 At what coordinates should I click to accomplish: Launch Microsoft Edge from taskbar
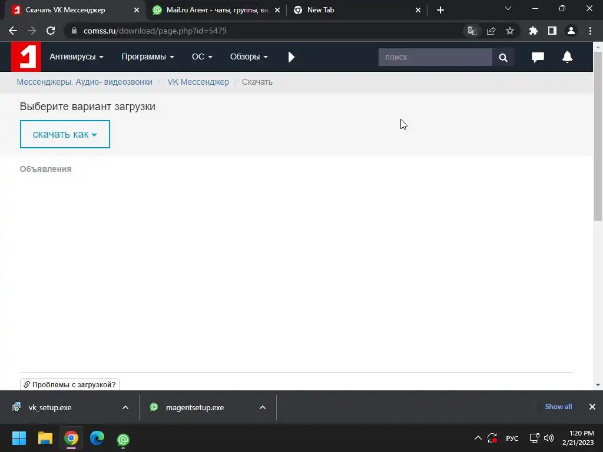click(97, 438)
